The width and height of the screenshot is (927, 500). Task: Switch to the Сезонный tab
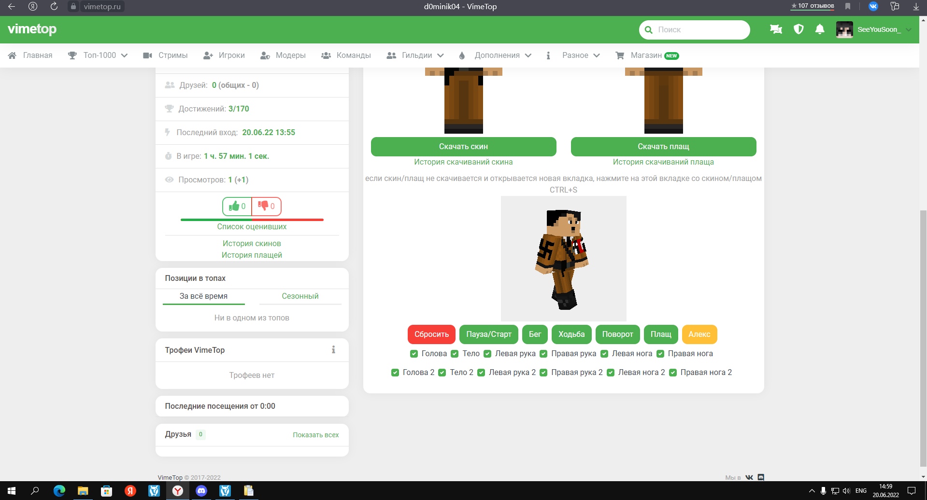coord(300,296)
